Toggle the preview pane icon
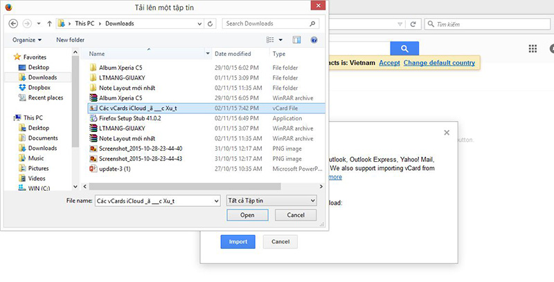 [x=296, y=40]
